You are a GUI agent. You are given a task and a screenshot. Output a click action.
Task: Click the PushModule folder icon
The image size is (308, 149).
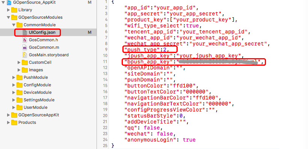coord(20,78)
